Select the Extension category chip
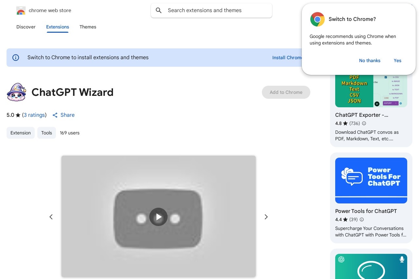419x279 pixels. (x=21, y=133)
